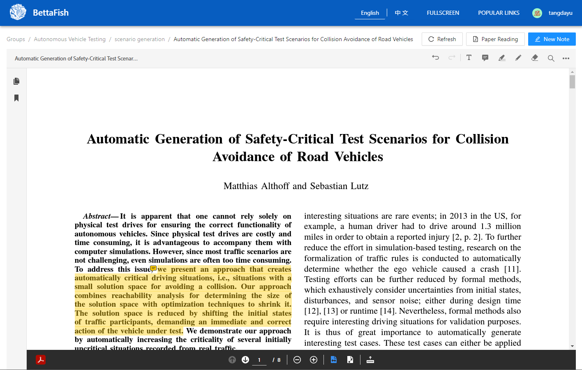Image resolution: width=582 pixels, height=370 pixels.
Task: Click the toolbar docking button
Action: point(370,360)
